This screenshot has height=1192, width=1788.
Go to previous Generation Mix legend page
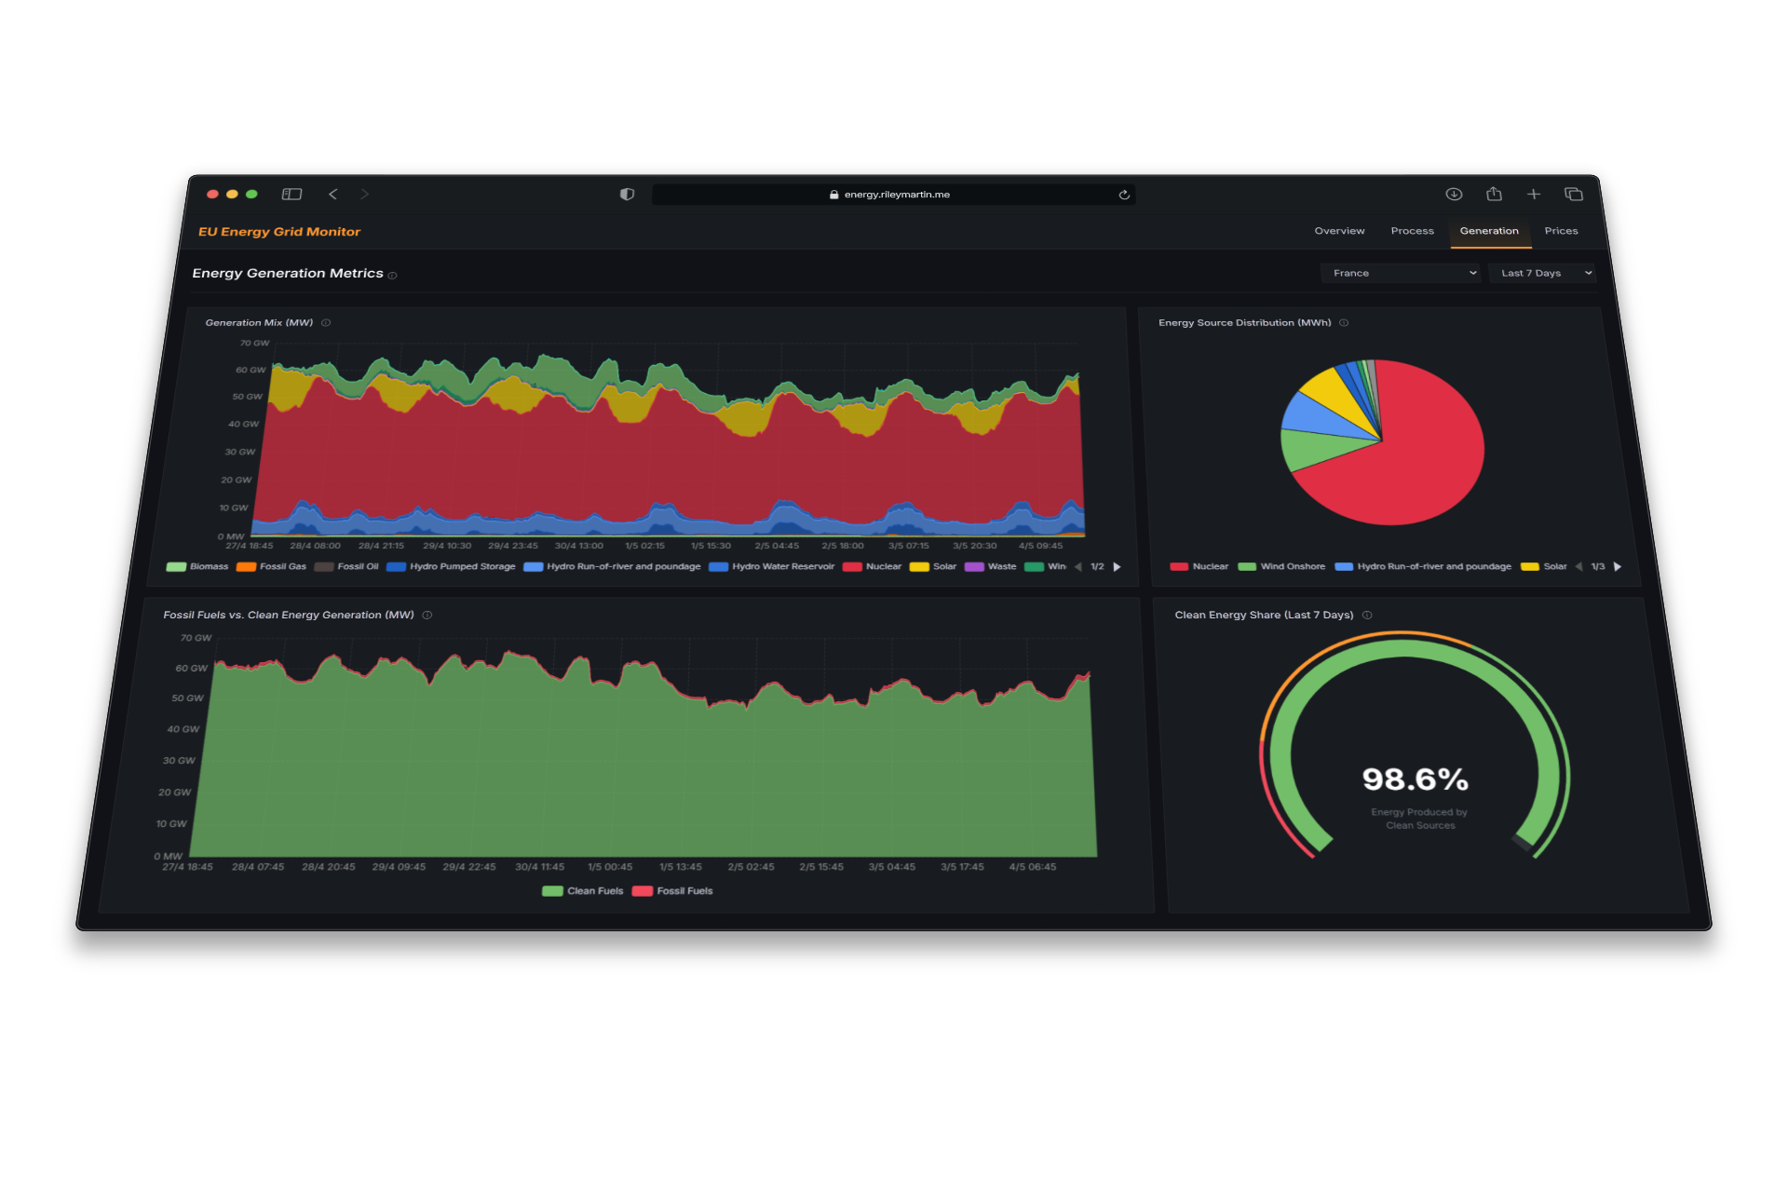[x=1078, y=567]
